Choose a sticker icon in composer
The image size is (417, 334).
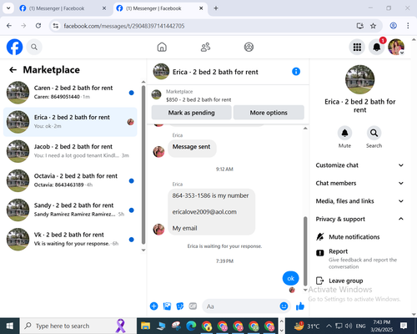(180, 306)
